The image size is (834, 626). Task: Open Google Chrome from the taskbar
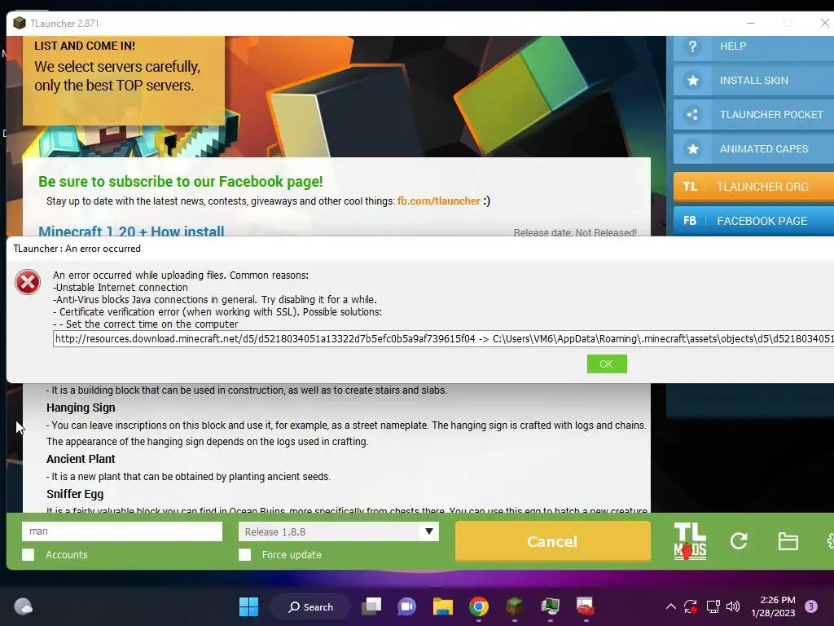click(x=479, y=606)
